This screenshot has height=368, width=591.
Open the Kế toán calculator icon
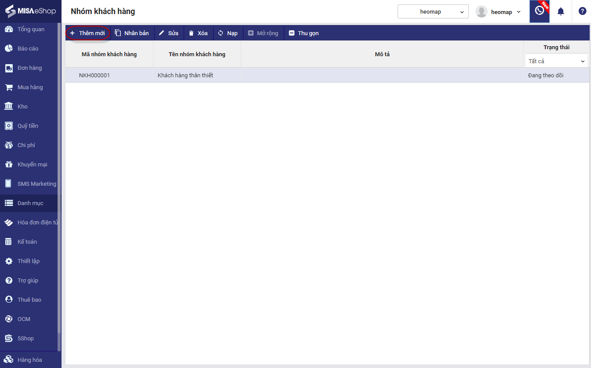pyautogui.click(x=8, y=242)
